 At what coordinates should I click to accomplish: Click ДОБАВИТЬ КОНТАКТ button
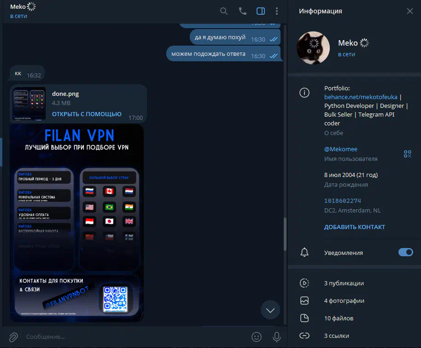click(354, 227)
